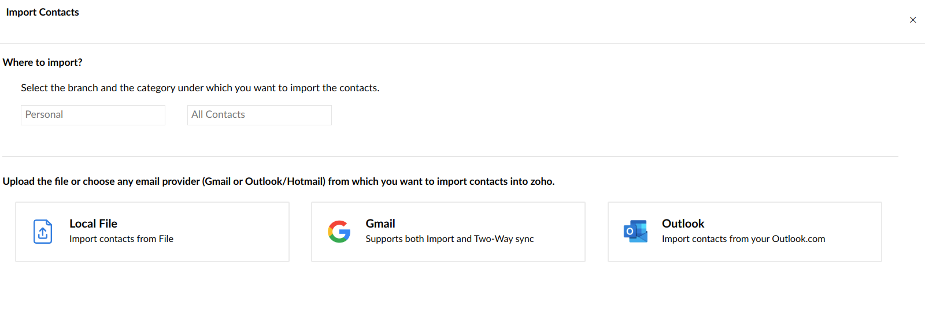Viewport: 925px width, 309px height.
Task: Click the 'Where to import?' heading
Action: 43,62
